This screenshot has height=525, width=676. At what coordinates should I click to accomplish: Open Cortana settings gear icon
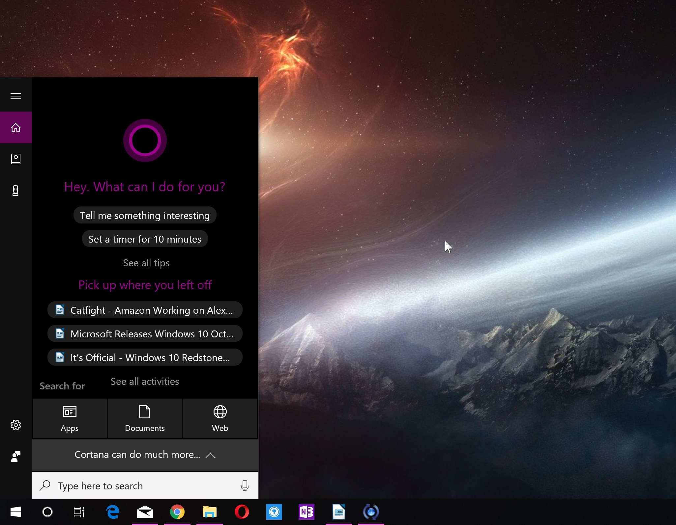pos(15,425)
